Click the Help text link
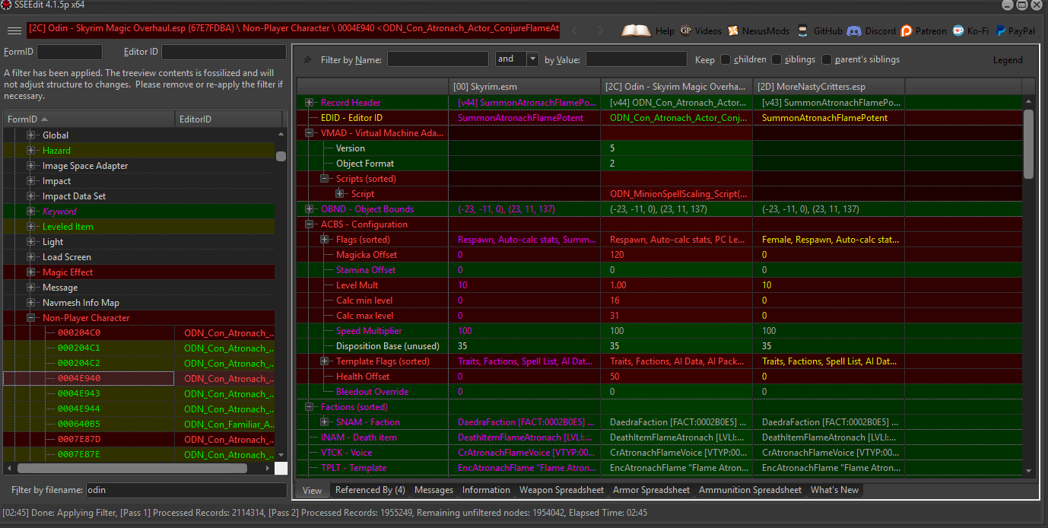The width and height of the screenshot is (1048, 528). pyautogui.click(x=665, y=31)
